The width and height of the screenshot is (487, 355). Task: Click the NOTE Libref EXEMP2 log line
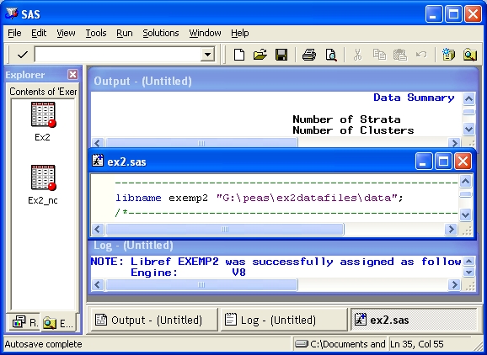tap(276, 262)
